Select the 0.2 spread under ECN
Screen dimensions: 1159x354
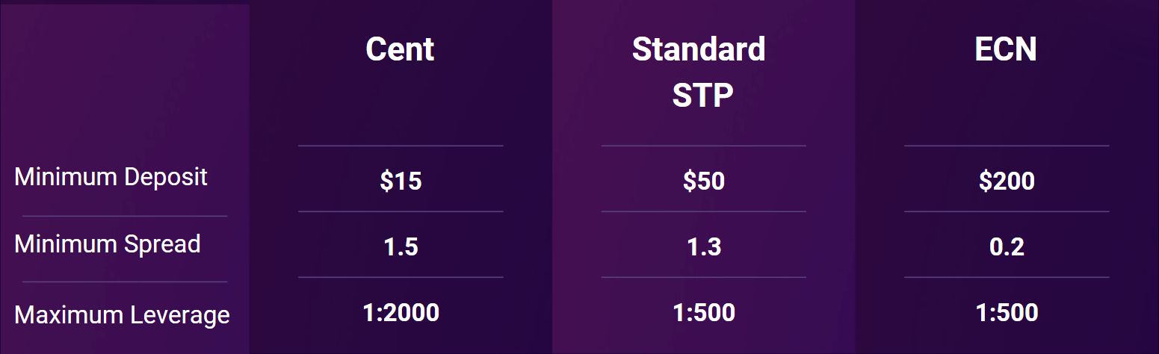coord(1007,247)
